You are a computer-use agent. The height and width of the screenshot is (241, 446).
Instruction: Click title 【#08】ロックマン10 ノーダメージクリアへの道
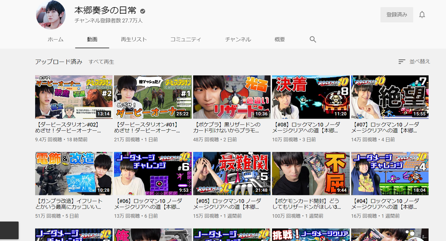pos(306,127)
